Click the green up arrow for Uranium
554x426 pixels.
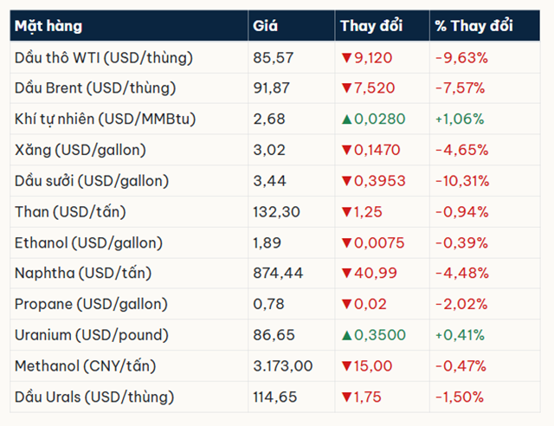346,335
